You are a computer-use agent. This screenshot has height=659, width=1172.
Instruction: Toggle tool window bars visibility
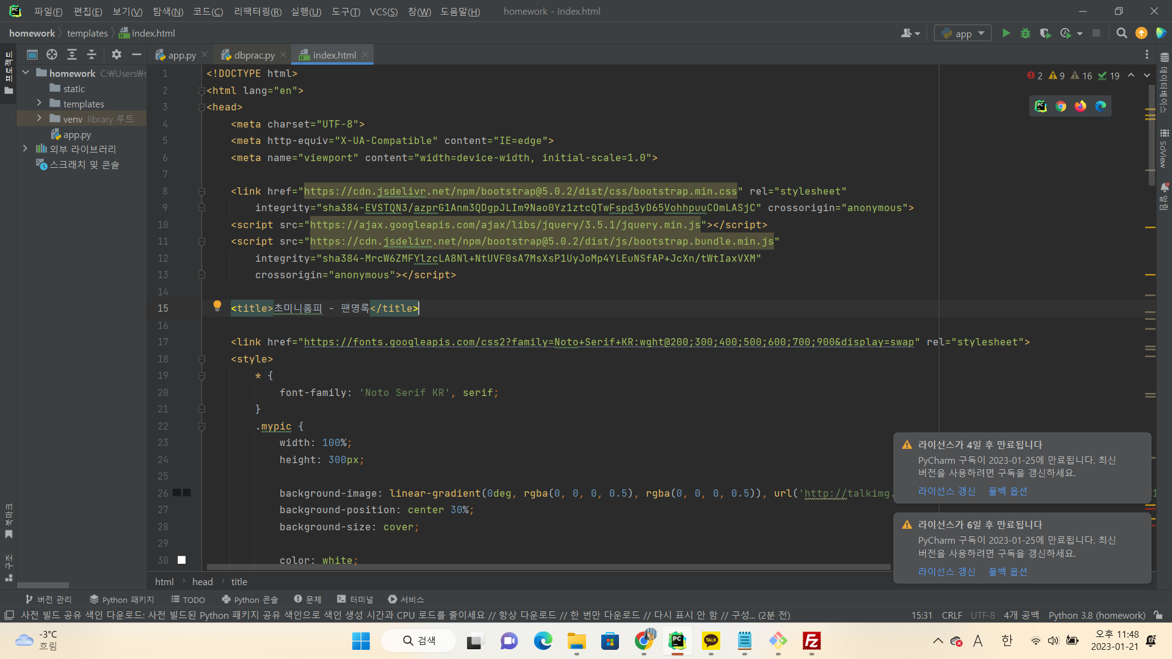9,615
